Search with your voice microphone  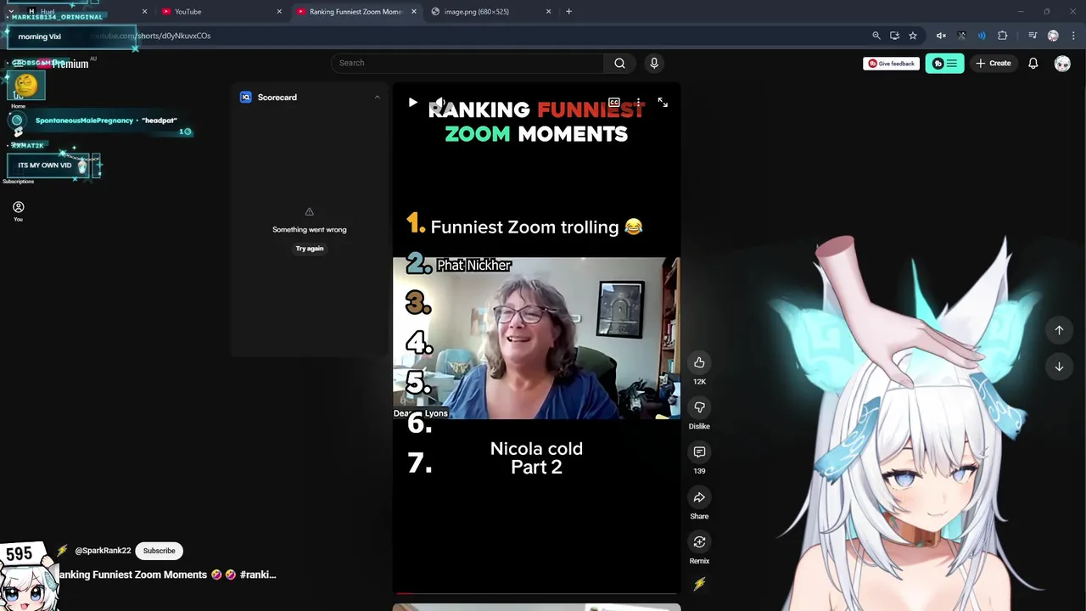pyautogui.click(x=654, y=63)
